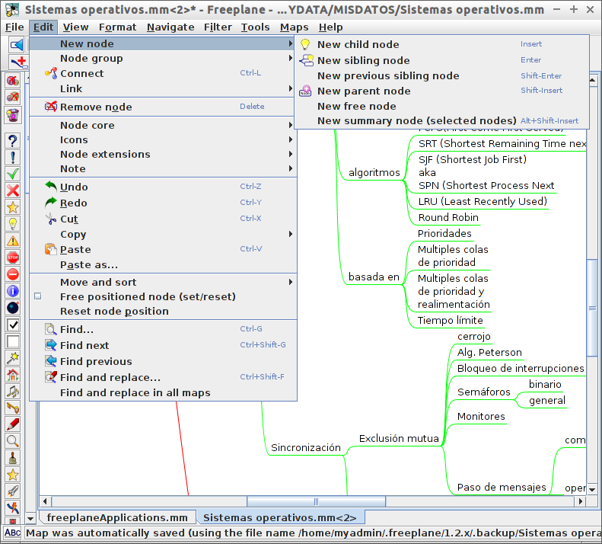The width and height of the screenshot is (602, 544).
Task: Click vertical scrollbar down arrow
Action: [x=592, y=489]
